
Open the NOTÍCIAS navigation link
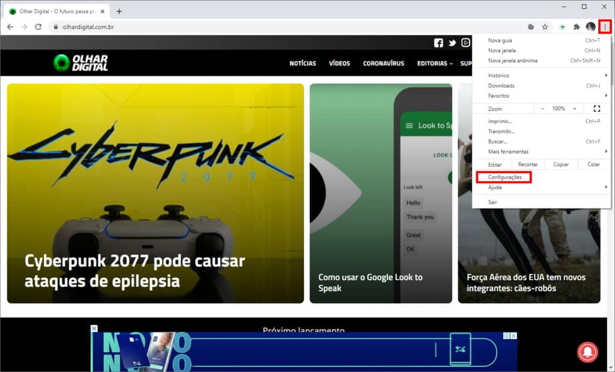[x=303, y=63]
